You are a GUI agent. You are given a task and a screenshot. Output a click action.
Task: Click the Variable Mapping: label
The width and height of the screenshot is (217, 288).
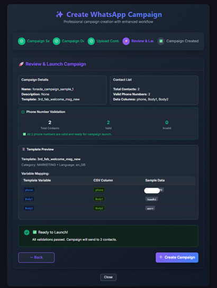[35, 173]
